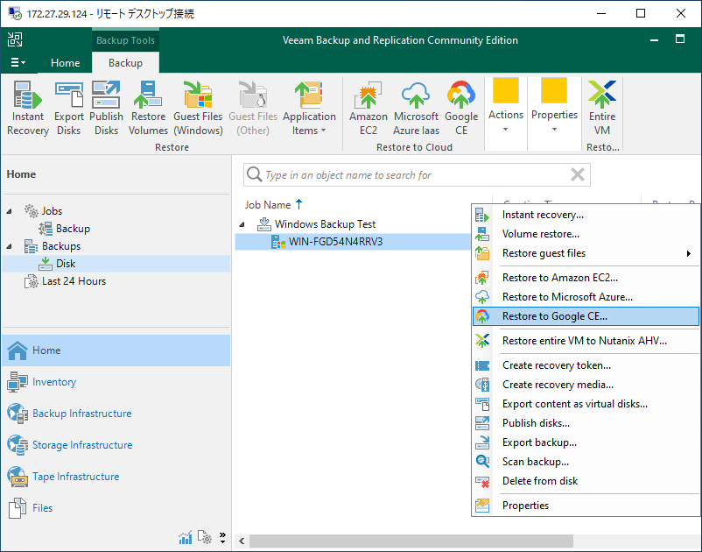
Task: Focus the object name search field
Action: click(x=417, y=174)
